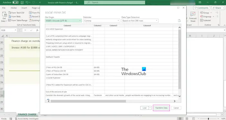This screenshot has width=226, height=120.
Task: Select the FINANCE CHARGE sheet tab
Action: click(x=27, y=115)
